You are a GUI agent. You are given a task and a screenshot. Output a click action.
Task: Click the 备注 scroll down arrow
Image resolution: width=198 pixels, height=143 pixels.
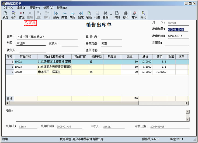[x=188, y=119]
